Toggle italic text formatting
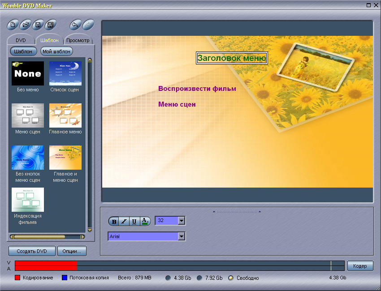Screen dimensions: 381x291 [x=124, y=221]
